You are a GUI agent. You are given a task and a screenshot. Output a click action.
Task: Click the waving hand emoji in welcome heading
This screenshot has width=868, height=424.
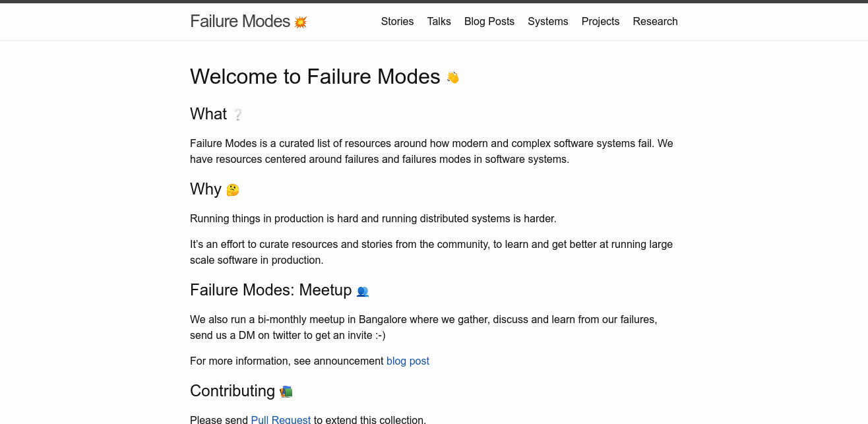(452, 76)
